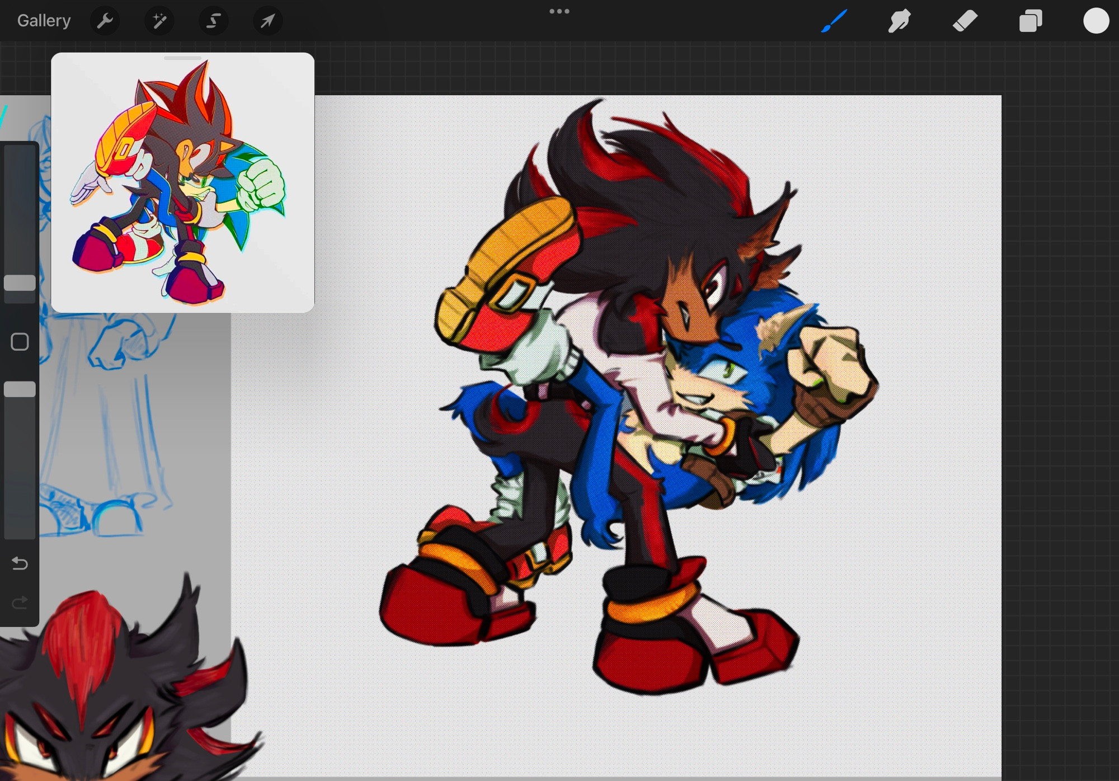Open the Layers panel
Viewport: 1119px width, 781px height.
point(1031,21)
